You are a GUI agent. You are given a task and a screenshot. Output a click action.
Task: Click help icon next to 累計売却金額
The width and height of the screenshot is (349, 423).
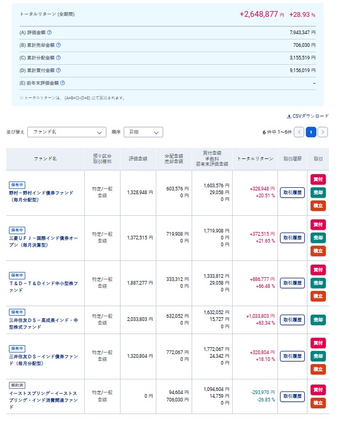tap(58, 45)
